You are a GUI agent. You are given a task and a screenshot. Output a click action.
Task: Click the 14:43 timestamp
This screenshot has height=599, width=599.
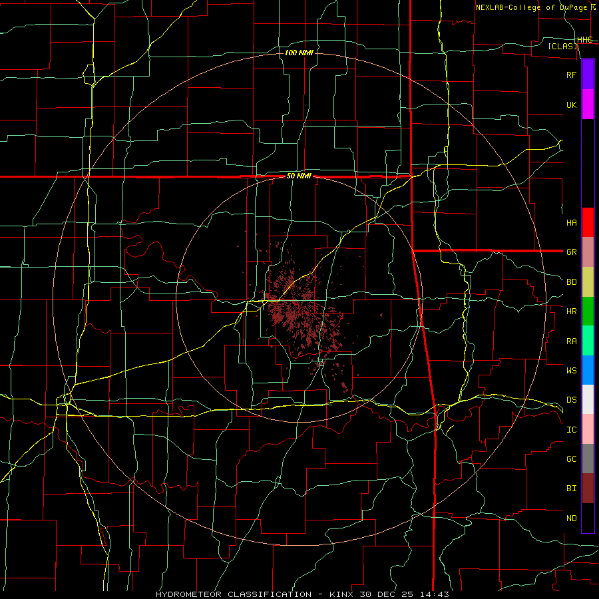(x=436, y=594)
